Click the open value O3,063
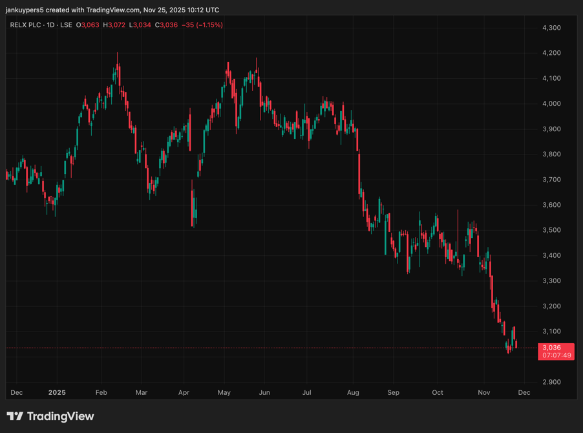 [x=88, y=25]
